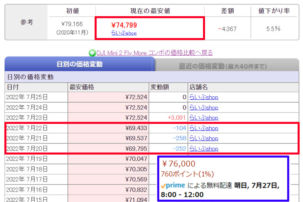Click the price ¥69,433 for 7月22日

[136, 128]
